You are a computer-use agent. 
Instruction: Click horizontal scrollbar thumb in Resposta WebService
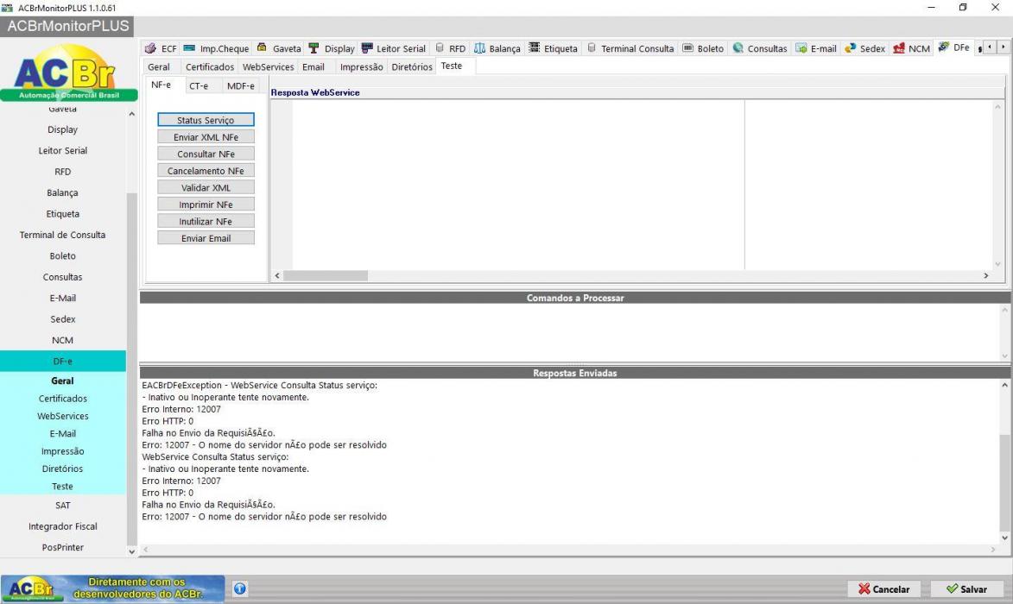pos(326,275)
